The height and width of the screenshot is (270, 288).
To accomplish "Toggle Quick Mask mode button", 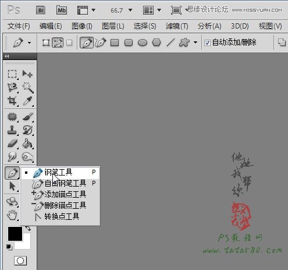I will pos(20,261).
